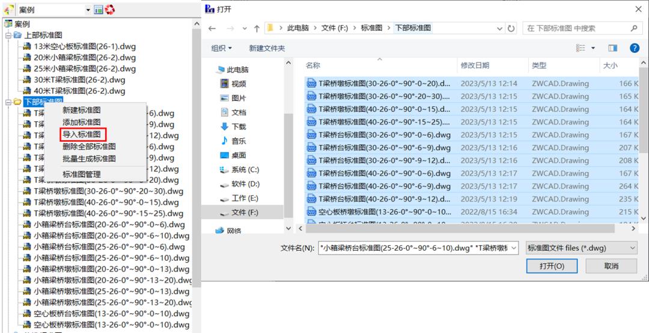
Task: Click 文件 (F:) in the address breadcrumb
Action: click(x=335, y=28)
